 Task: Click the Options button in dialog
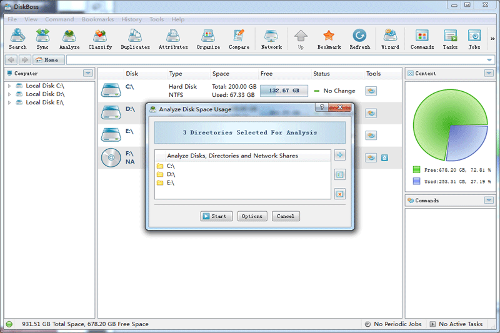(x=252, y=216)
